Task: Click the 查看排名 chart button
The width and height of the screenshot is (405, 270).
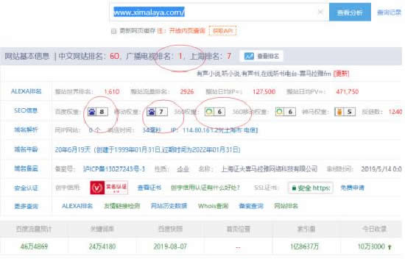Action: pyautogui.click(x=261, y=56)
